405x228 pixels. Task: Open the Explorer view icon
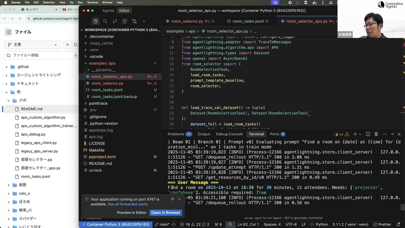point(95,21)
